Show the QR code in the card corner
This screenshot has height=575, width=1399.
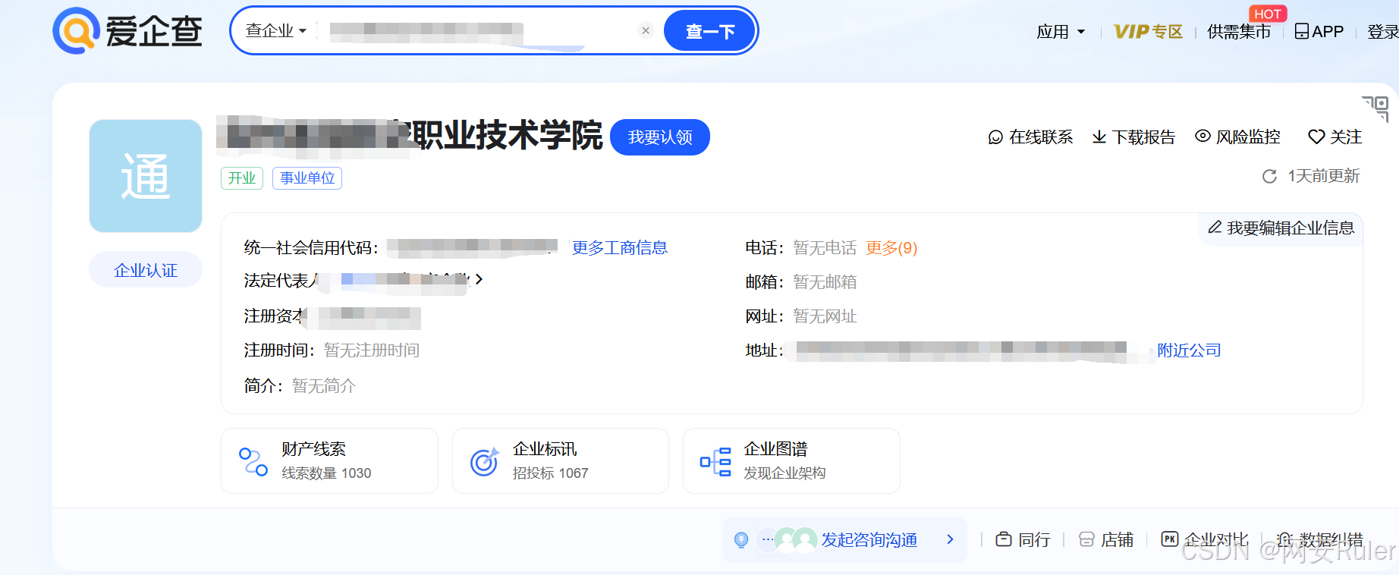click(1376, 108)
